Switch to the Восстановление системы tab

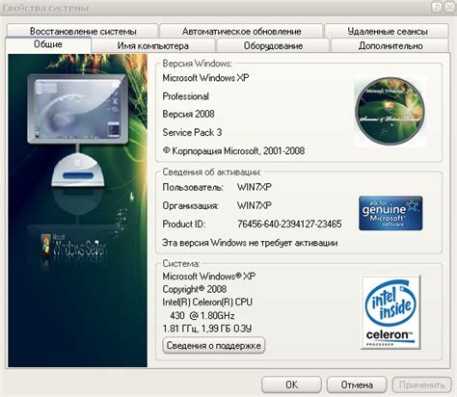click(x=82, y=31)
